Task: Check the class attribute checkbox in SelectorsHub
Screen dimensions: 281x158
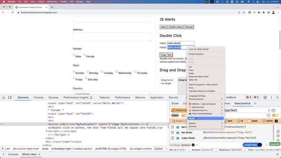Action: (249, 121)
